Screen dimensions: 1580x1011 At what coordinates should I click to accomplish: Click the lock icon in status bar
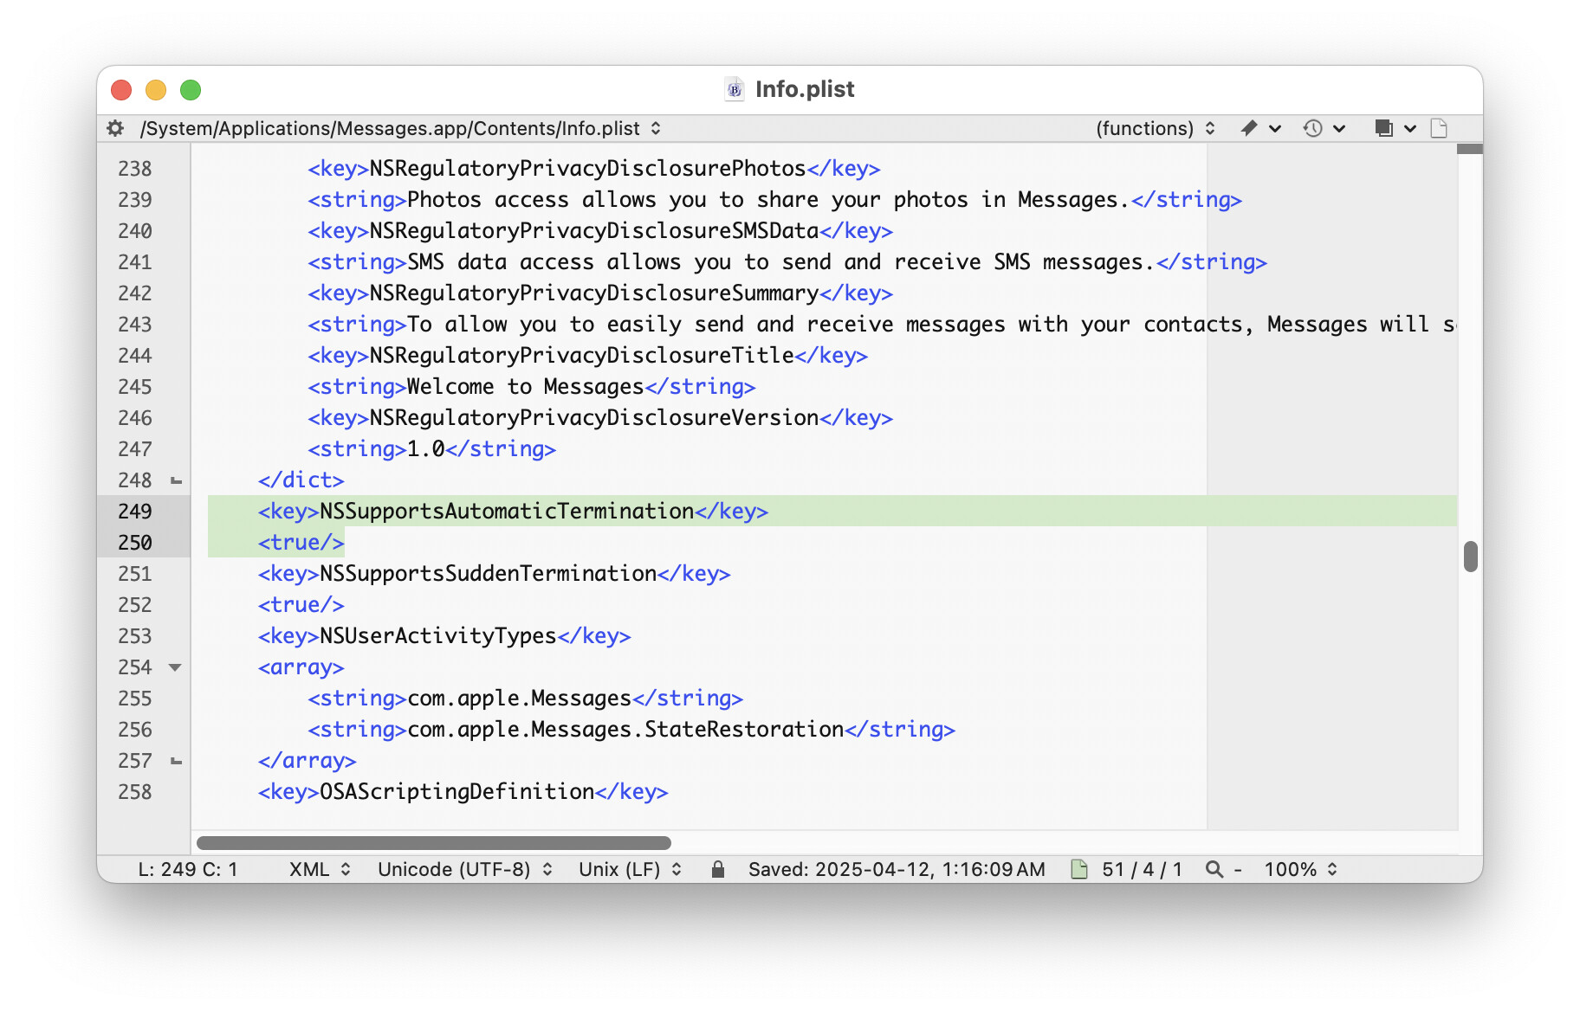[x=717, y=869]
